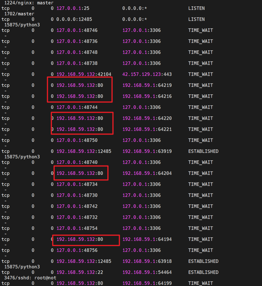Viewport: 262px width, 286px height.
Task: Click listening address 0.0.0.0:12485
Action: 74,19
